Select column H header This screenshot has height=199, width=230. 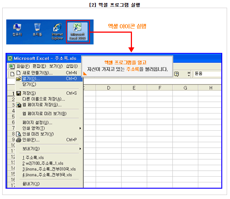coord(210,88)
